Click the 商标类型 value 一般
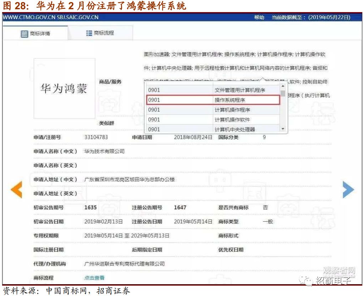 point(268,222)
